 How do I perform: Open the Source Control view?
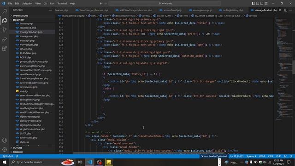(5, 30)
